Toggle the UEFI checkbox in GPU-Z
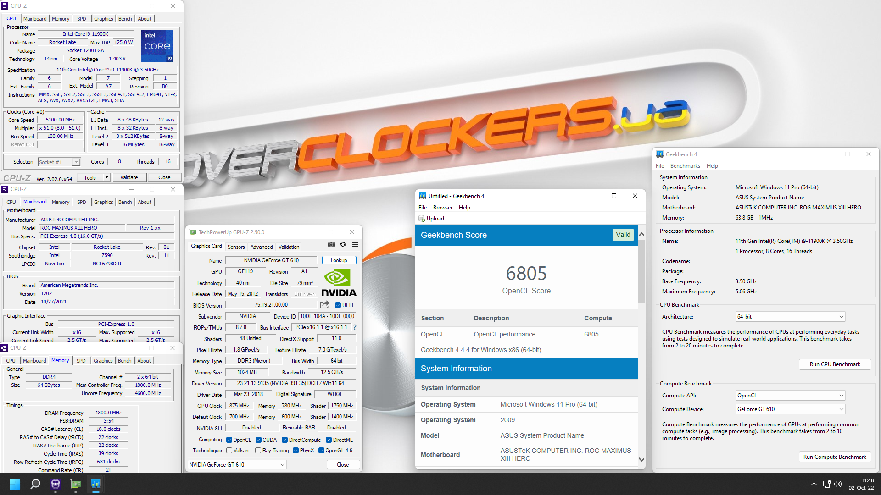The width and height of the screenshot is (881, 495). coord(338,305)
